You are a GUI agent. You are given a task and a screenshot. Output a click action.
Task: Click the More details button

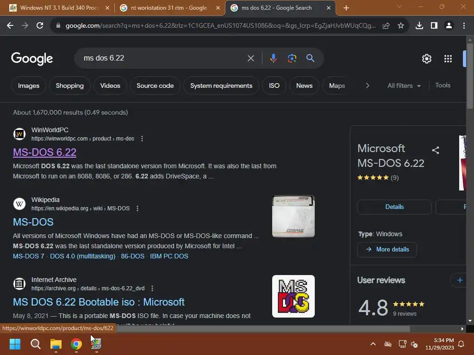(x=387, y=249)
